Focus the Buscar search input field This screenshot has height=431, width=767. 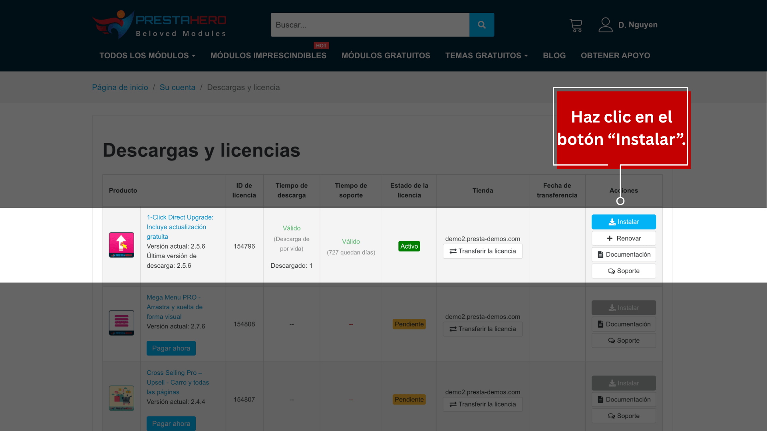click(370, 25)
